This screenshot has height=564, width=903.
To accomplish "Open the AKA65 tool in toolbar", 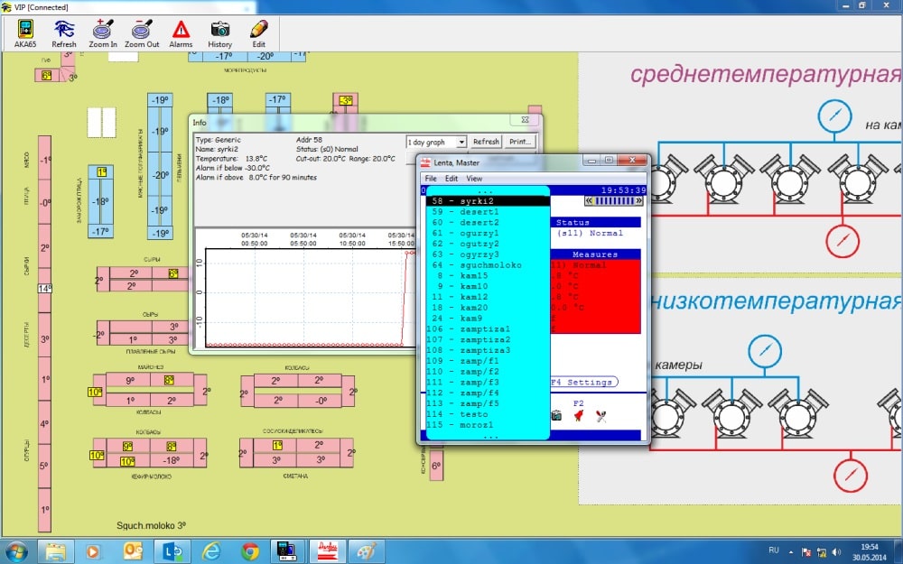I will (x=25, y=33).
